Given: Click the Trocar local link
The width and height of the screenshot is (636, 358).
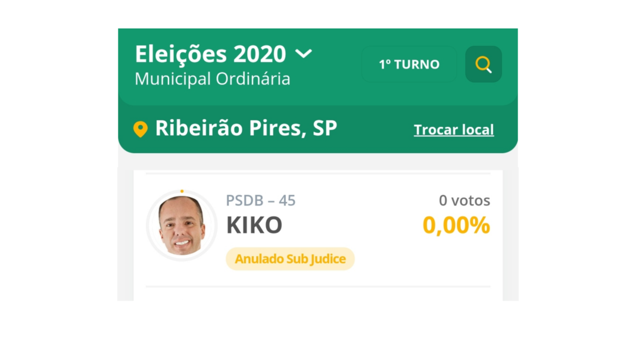Looking at the screenshot, I should click(x=454, y=130).
